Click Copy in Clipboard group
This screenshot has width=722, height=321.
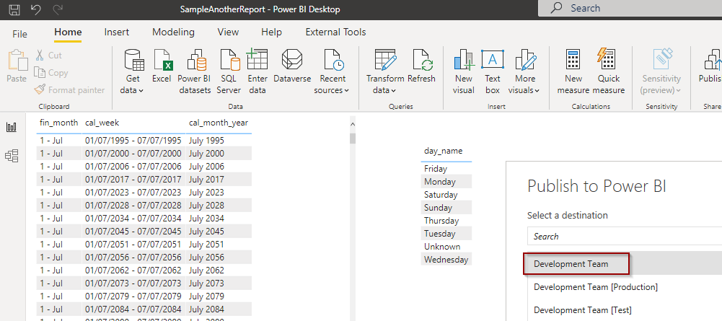[51, 73]
